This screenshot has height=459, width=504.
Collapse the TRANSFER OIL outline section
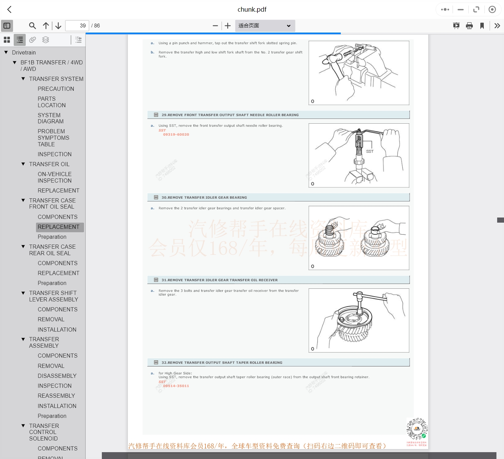(x=23, y=164)
